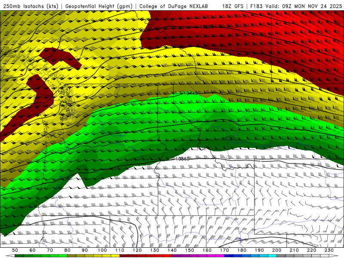Click the "F183" forecast hour label
344x258 pixels.
pyautogui.click(x=257, y=6)
